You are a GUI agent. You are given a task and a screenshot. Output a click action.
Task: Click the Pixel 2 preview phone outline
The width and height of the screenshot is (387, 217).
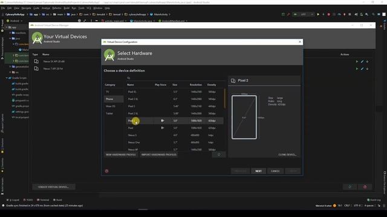(x=244, y=118)
